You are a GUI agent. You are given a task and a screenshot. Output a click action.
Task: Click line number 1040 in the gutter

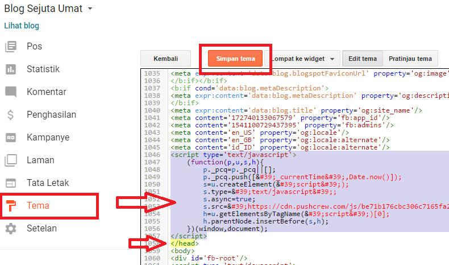click(152, 110)
